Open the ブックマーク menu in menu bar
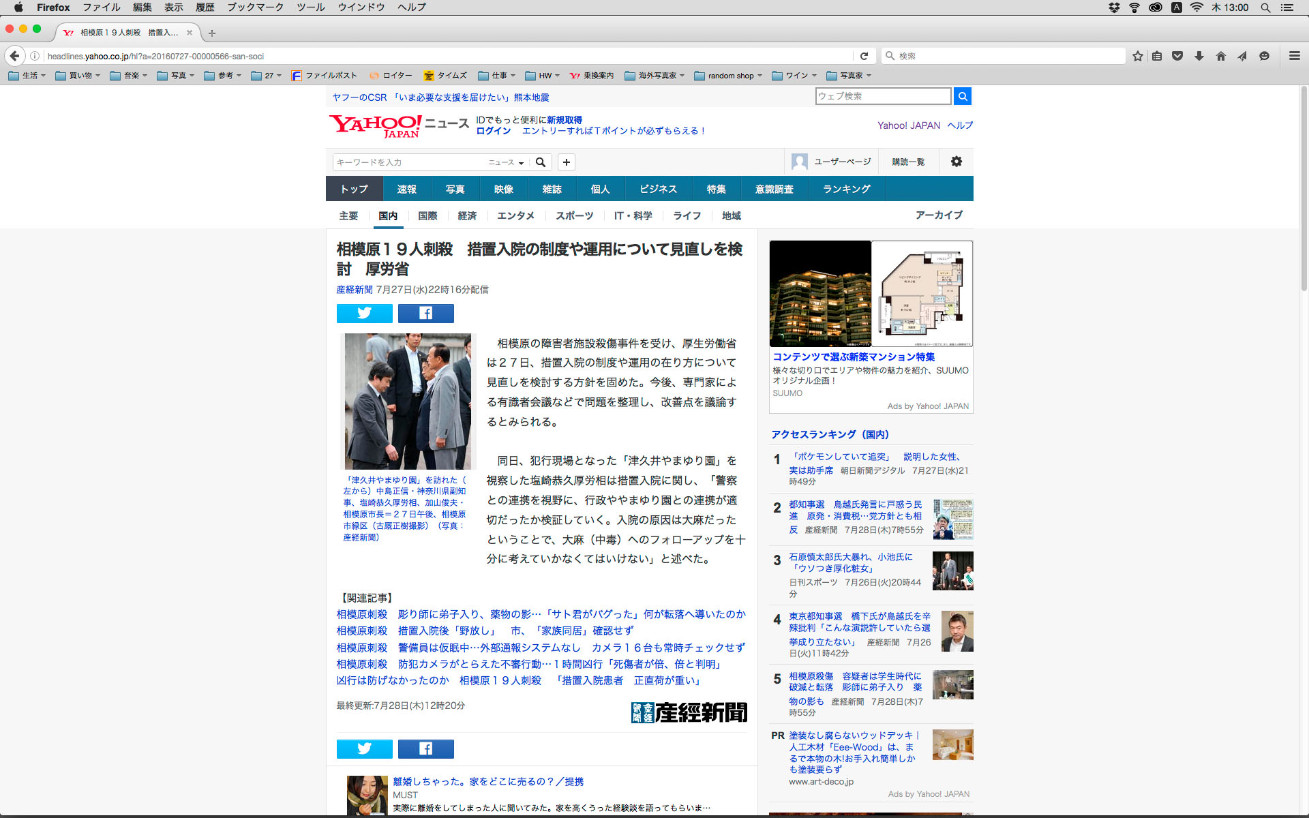Screen dimensions: 1309x818 (x=255, y=7)
